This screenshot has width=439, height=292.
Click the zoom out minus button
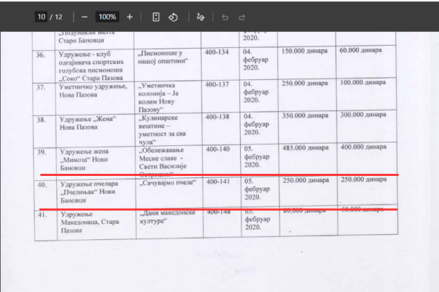click(x=84, y=16)
